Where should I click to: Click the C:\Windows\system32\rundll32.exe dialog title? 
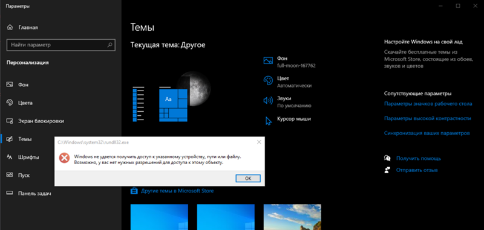coord(93,142)
